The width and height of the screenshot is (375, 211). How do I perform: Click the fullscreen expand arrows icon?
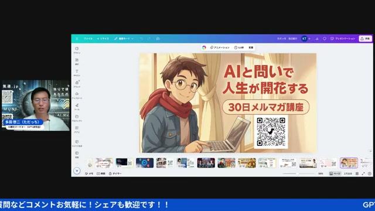pyautogui.click(x=363, y=173)
